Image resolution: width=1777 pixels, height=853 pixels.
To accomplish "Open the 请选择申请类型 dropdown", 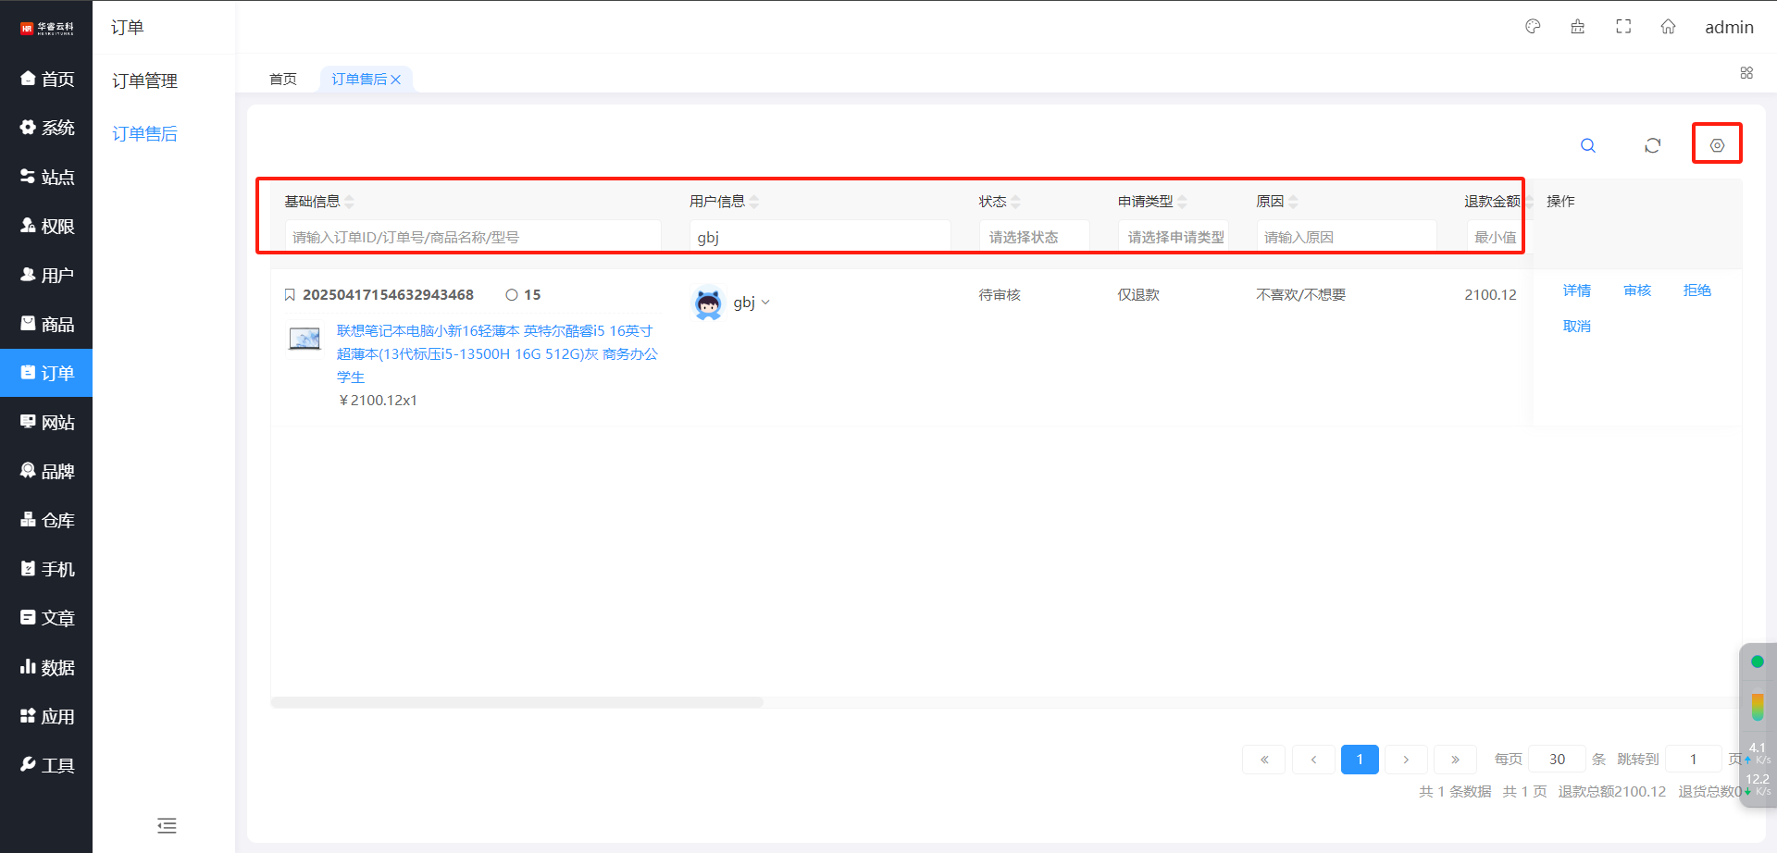I will (x=1173, y=237).
